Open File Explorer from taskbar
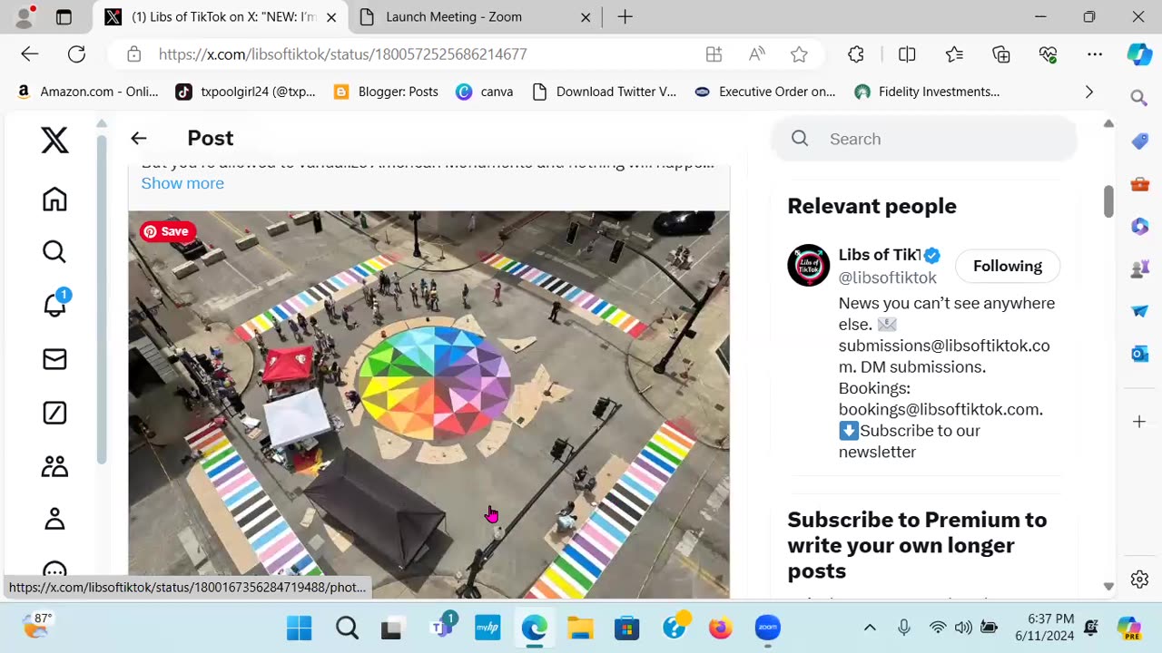 click(580, 628)
